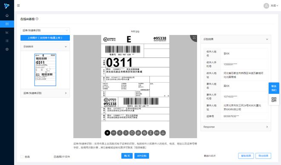Open the API documentation button
281x165 pixels.
tap(142, 156)
